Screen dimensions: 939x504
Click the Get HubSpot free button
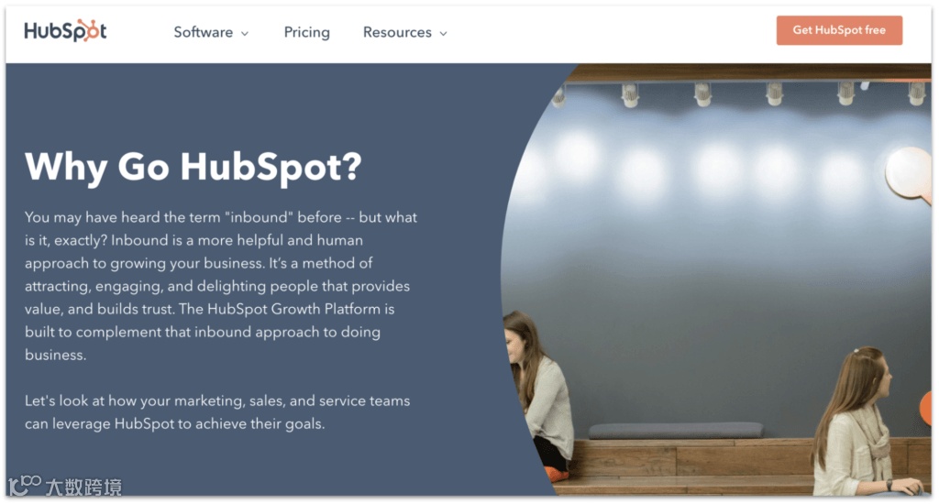[x=839, y=30]
